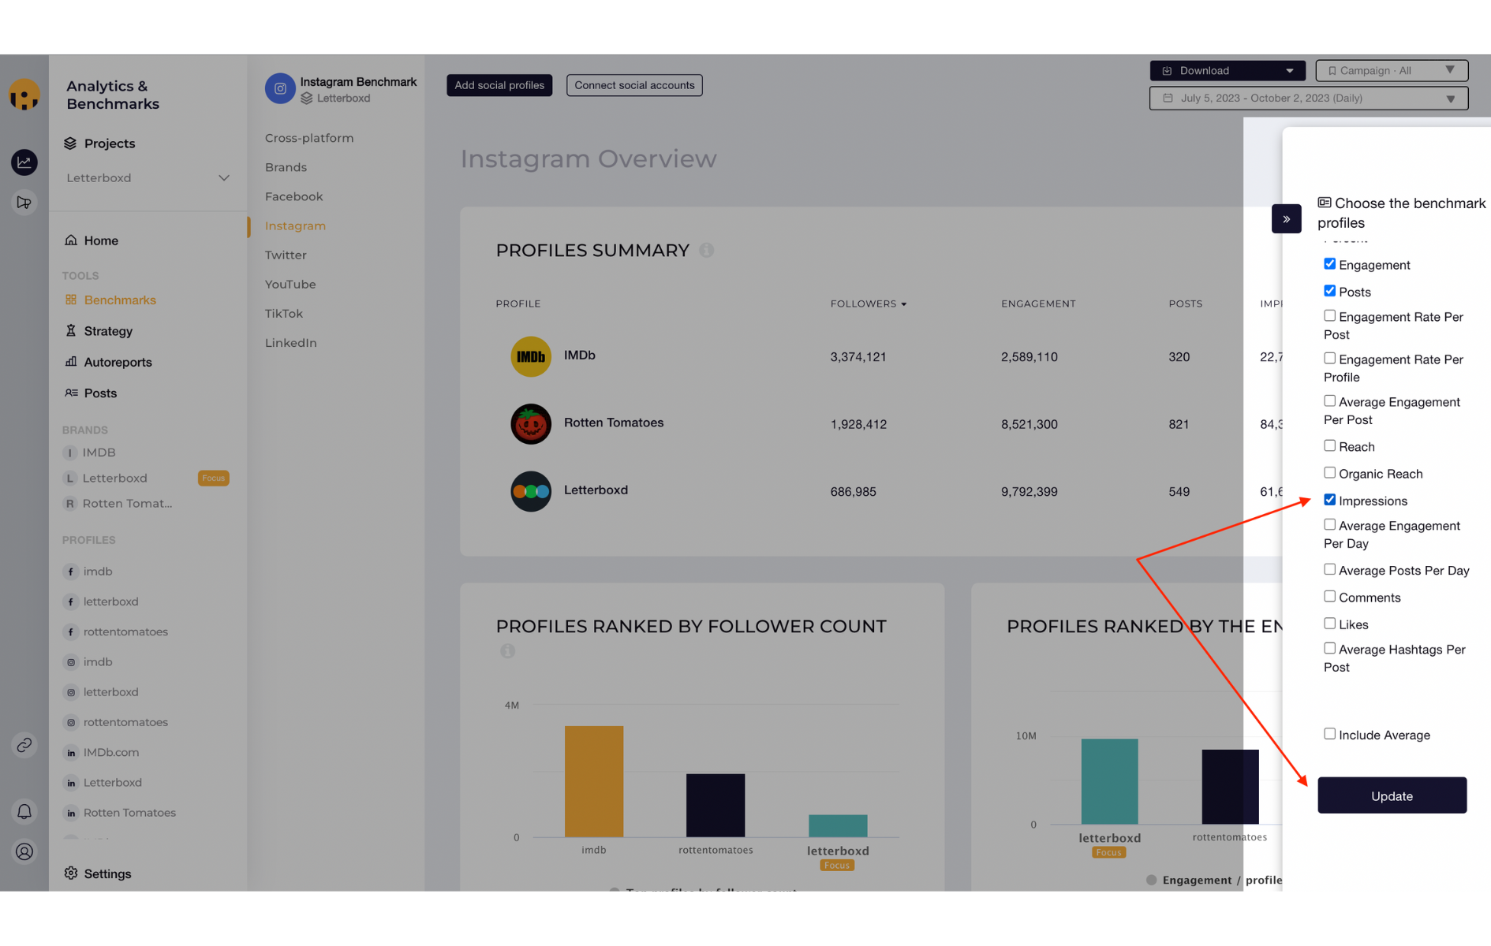The width and height of the screenshot is (1491, 946).
Task: Switch to the Facebook section
Action: point(293,196)
